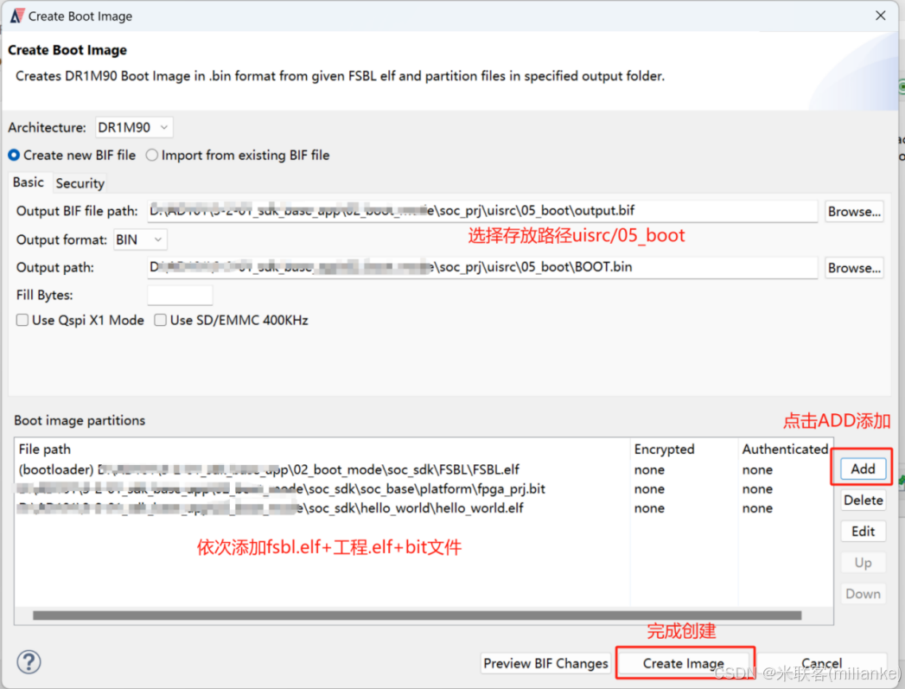Click Delete to remove a partition
The height and width of the screenshot is (689, 905).
point(863,500)
